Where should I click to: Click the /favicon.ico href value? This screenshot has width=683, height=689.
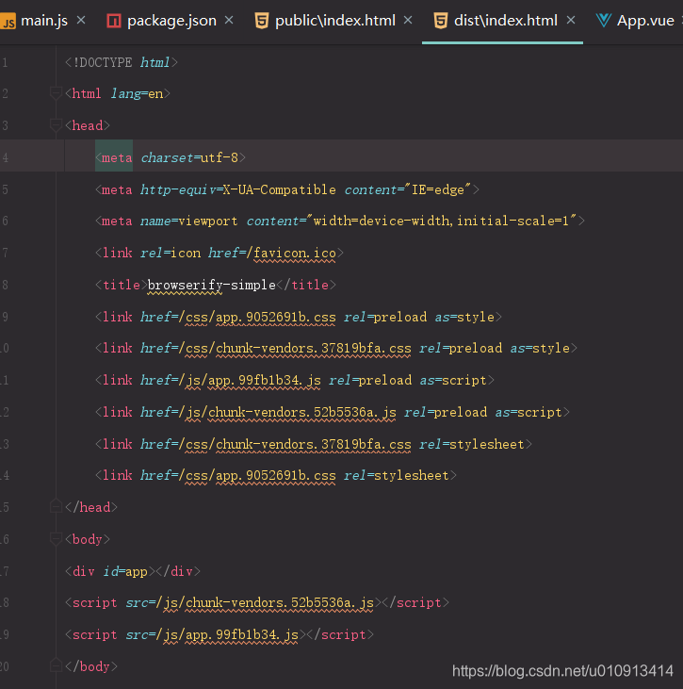[291, 254]
